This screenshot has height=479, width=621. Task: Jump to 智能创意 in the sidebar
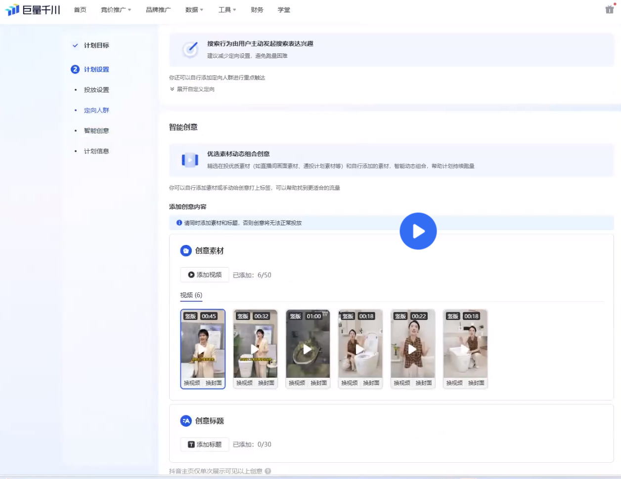(96, 131)
